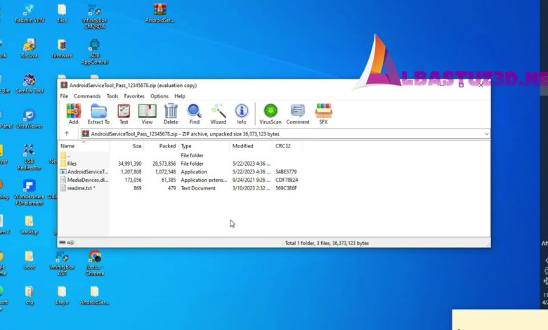This screenshot has width=548, height=330.
Task: Open cfg archive desktop icon
Action: (x=30, y=295)
